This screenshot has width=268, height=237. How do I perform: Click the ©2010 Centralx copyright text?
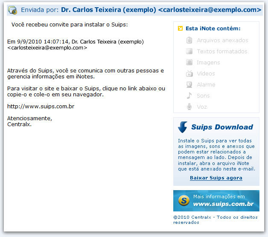(216, 220)
